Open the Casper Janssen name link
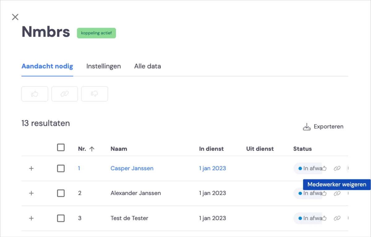The width and height of the screenshot is (371, 237). (x=132, y=168)
